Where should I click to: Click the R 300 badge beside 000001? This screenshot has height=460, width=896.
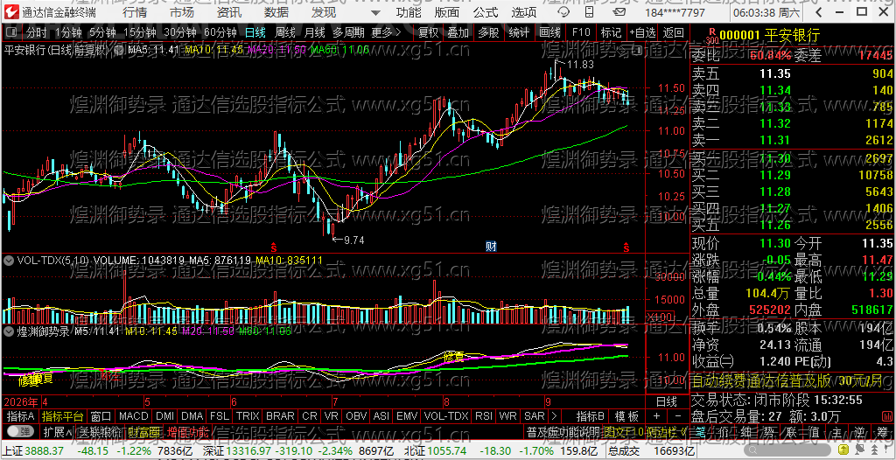point(711,36)
